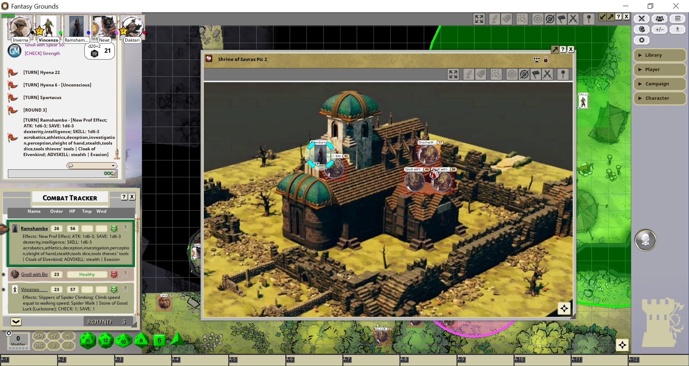Toggle Gnoll's red foe face icon
This screenshot has width=689, height=366.
114,274
